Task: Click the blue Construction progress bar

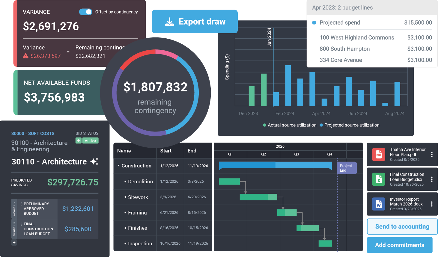Action: point(275,165)
